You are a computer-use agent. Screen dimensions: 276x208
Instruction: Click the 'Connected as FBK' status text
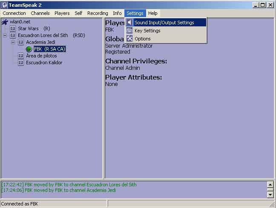tap(20, 204)
